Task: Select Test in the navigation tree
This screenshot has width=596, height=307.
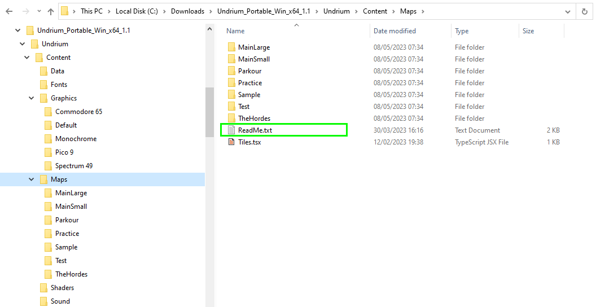Action: point(61,261)
